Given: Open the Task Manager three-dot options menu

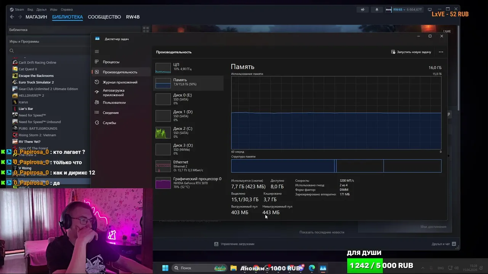Looking at the screenshot, I should tap(441, 52).
